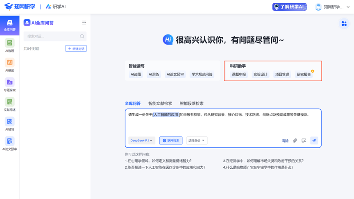Switch to the 智能段落检索 tab
Viewport: 354px width, 199px height.
pos(191,104)
